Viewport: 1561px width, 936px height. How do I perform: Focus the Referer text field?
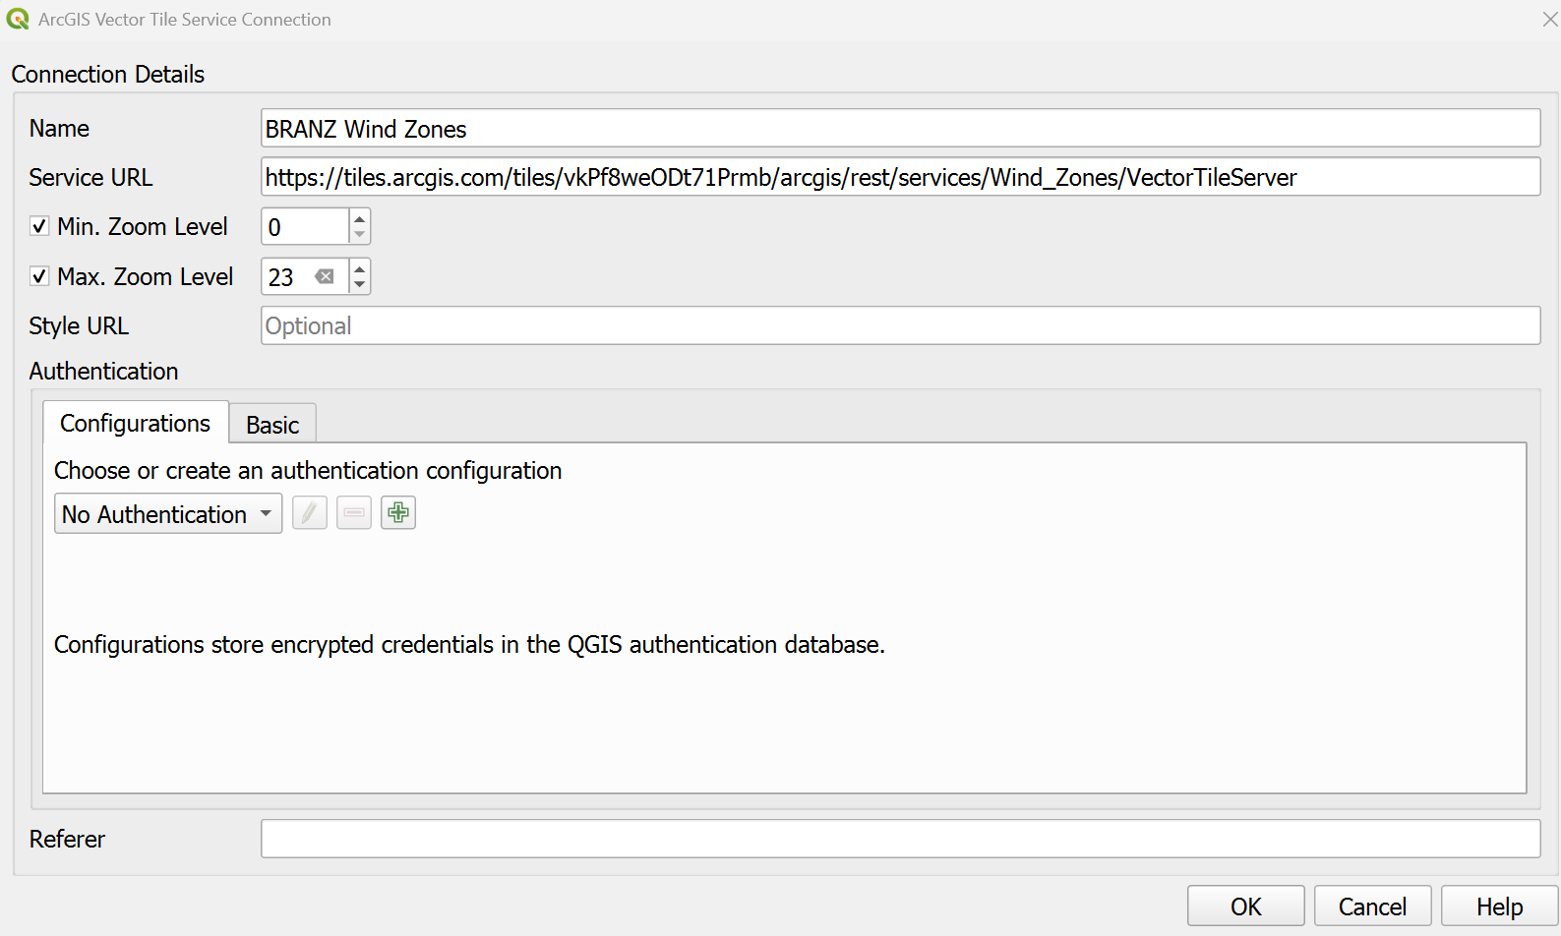[900, 839]
